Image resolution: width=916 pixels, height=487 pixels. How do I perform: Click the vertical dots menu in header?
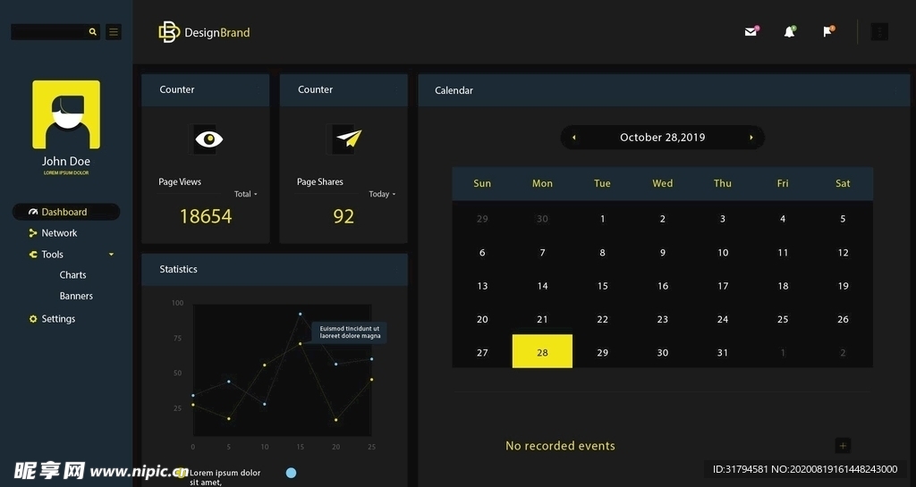(879, 32)
